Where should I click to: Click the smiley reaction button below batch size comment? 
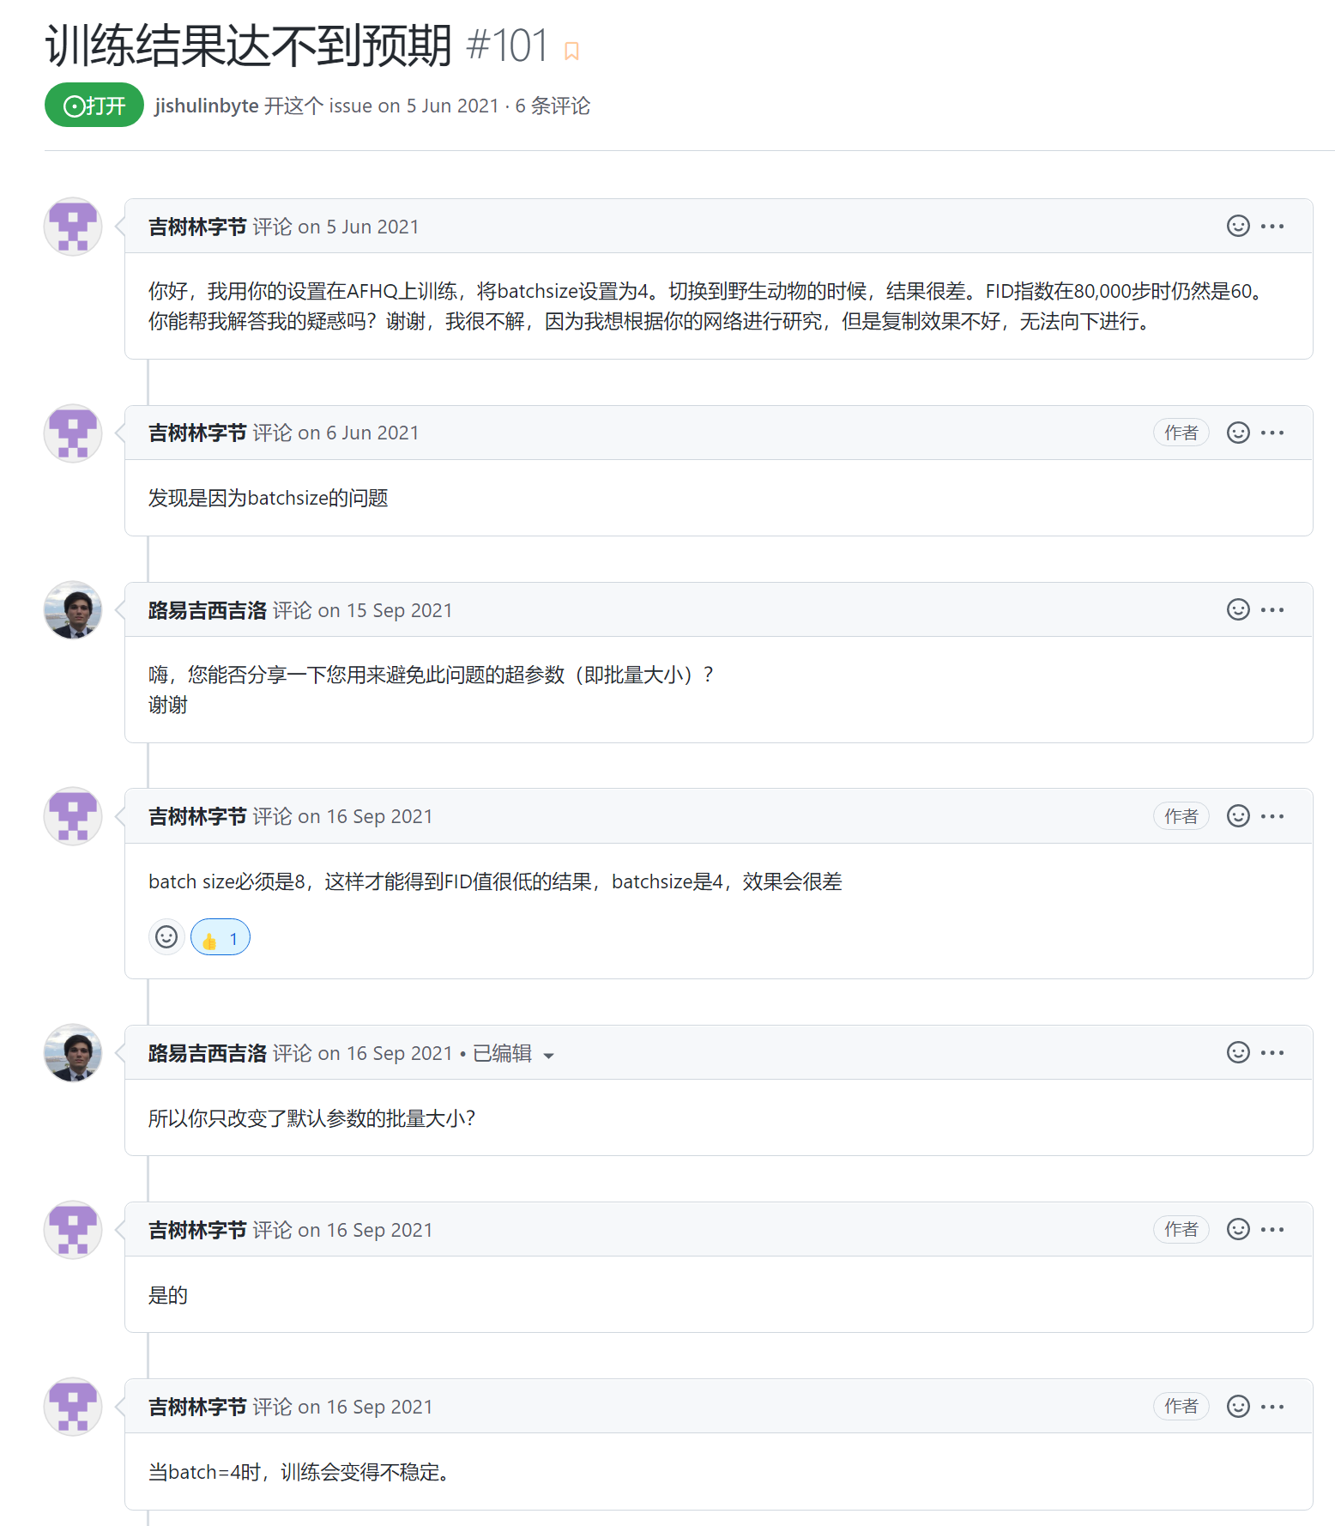(x=166, y=936)
